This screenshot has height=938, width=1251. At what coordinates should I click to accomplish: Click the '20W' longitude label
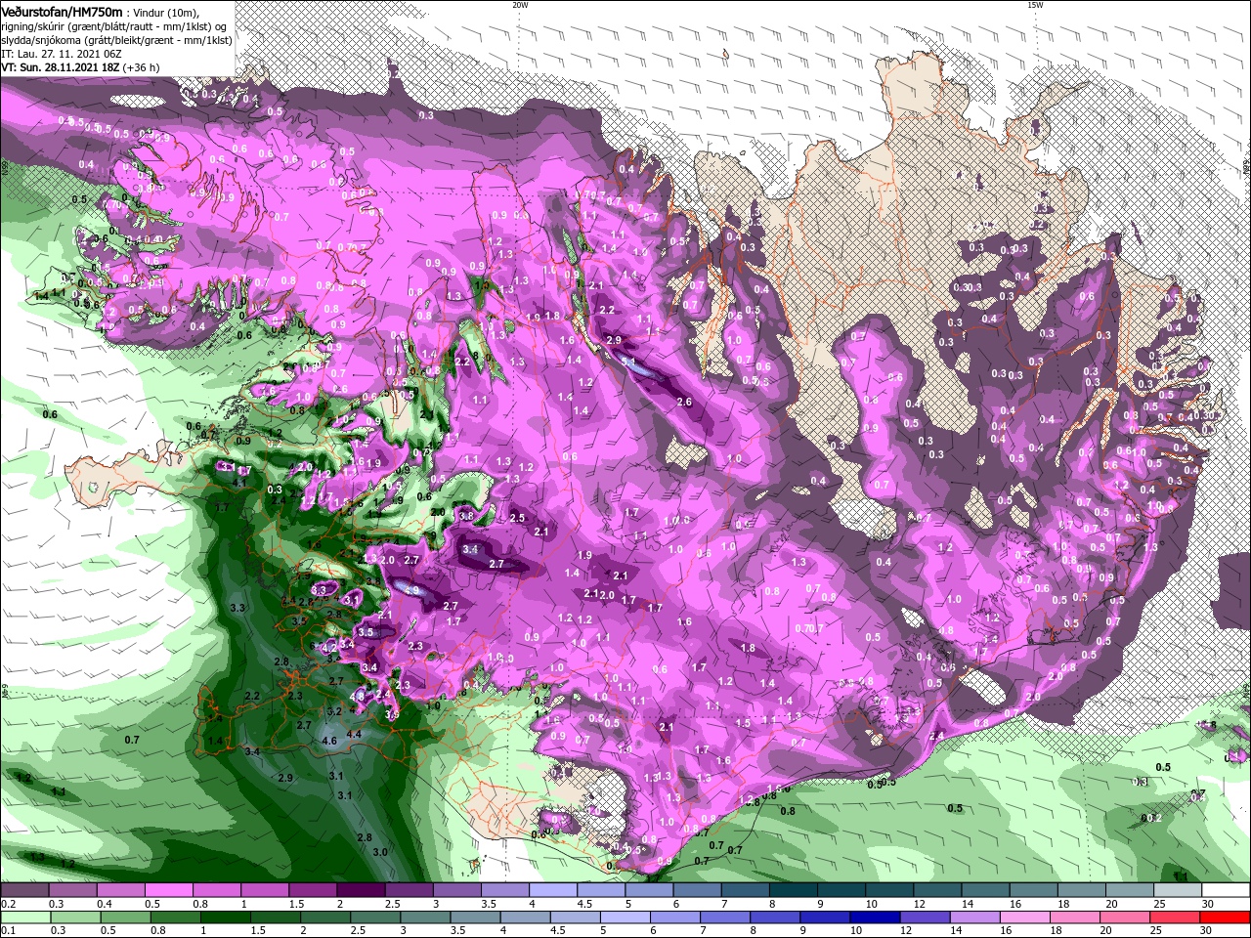tap(520, 5)
